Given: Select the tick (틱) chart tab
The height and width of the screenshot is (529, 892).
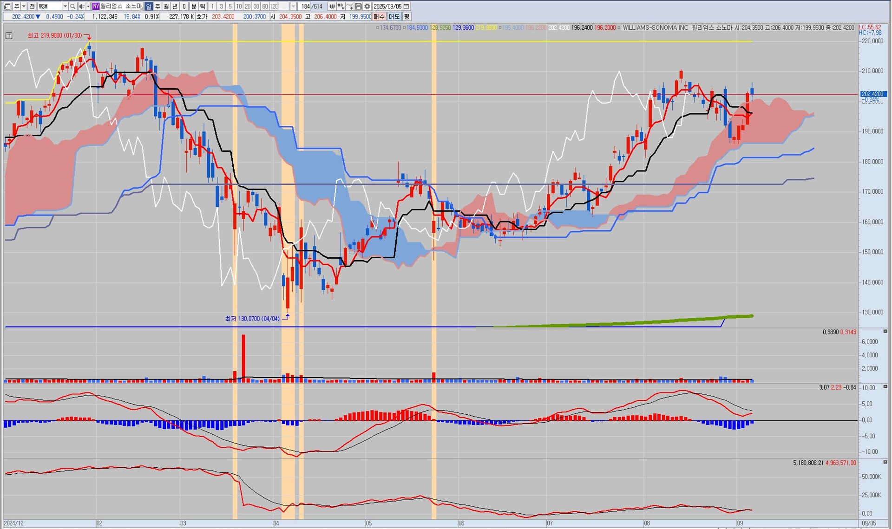Looking at the screenshot, I should [203, 7].
